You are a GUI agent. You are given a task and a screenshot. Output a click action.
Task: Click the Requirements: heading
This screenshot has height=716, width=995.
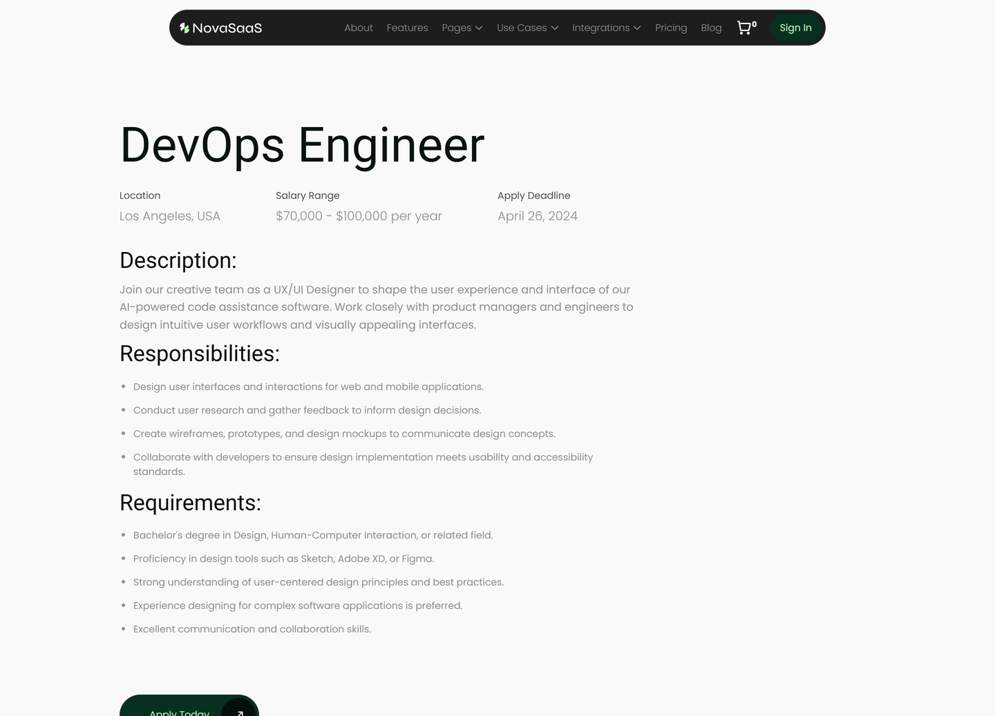pyautogui.click(x=191, y=503)
